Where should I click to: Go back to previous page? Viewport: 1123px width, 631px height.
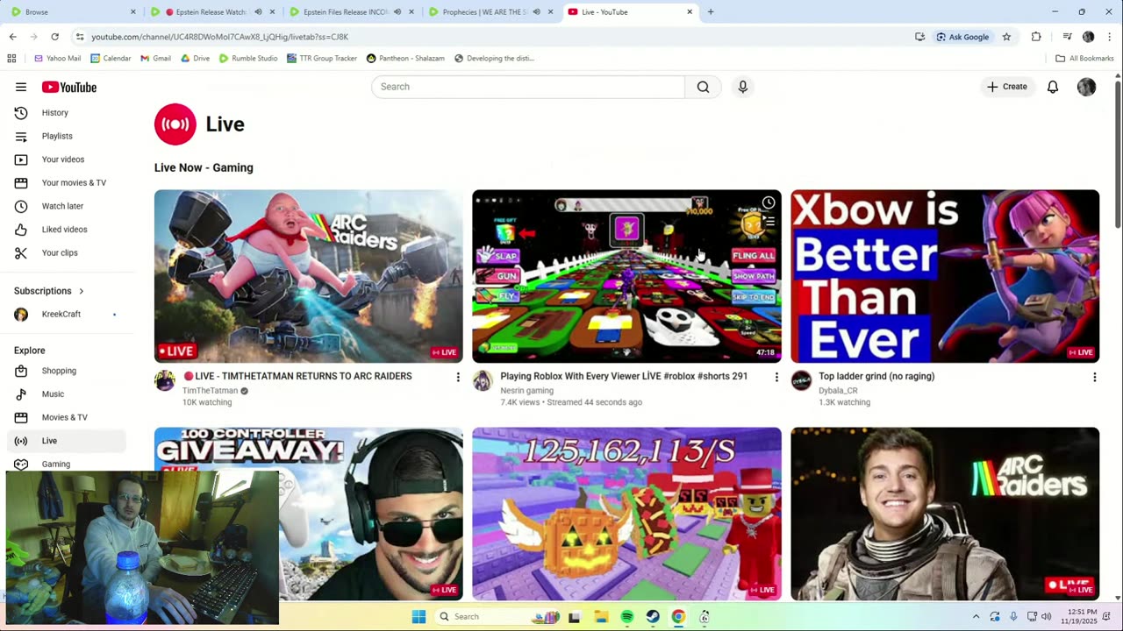(12, 37)
